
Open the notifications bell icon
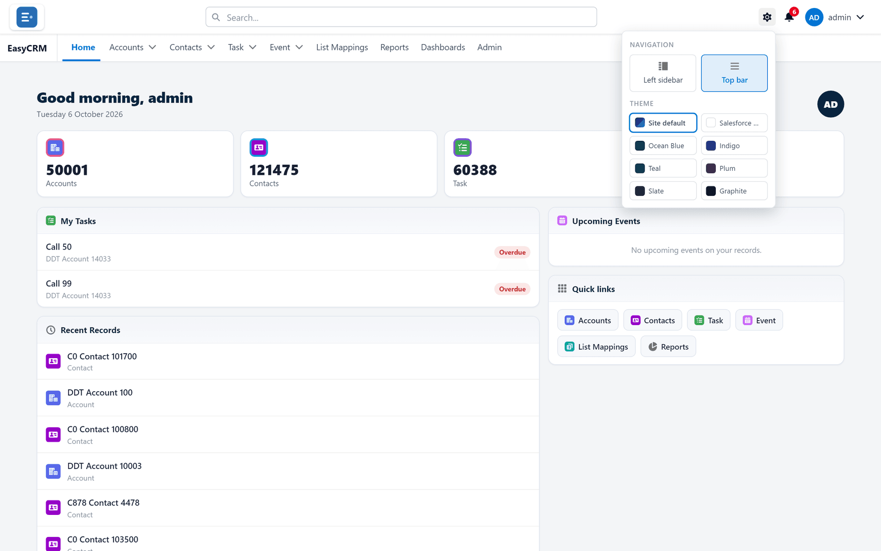pyautogui.click(x=789, y=17)
